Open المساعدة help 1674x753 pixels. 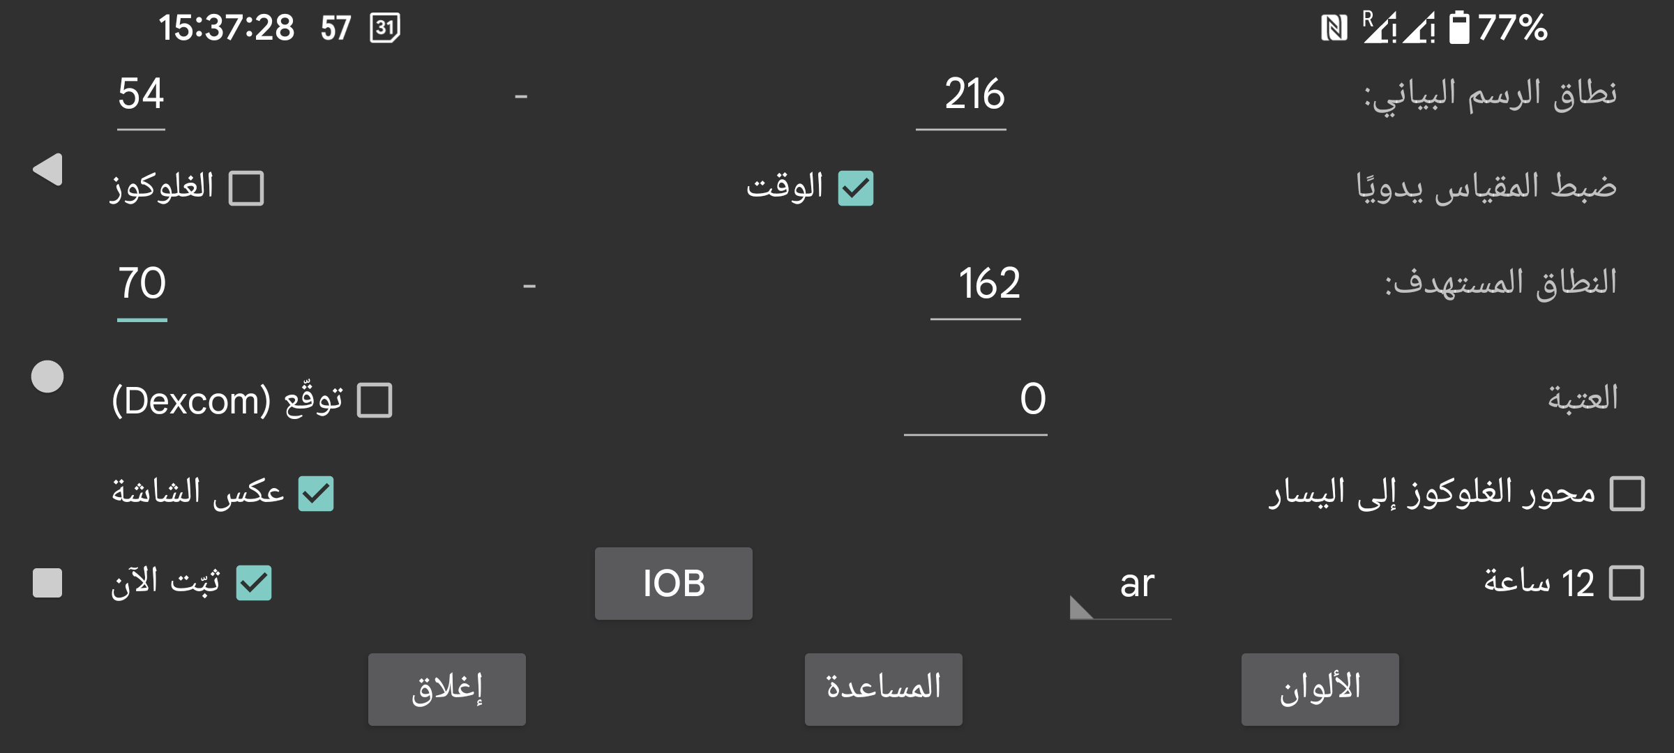tap(883, 688)
